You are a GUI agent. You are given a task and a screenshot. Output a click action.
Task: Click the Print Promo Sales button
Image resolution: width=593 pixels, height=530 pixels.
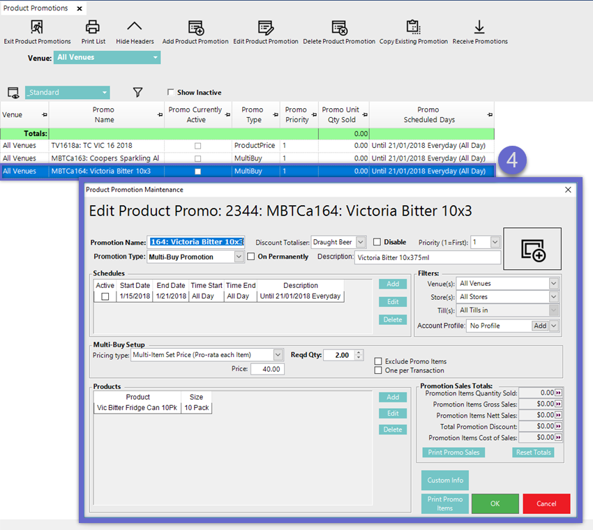(x=453, y=453)
